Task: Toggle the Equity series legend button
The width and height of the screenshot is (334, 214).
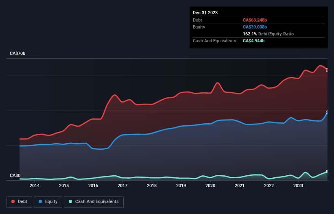Action: pyautogui.click(x=48, y=202)
